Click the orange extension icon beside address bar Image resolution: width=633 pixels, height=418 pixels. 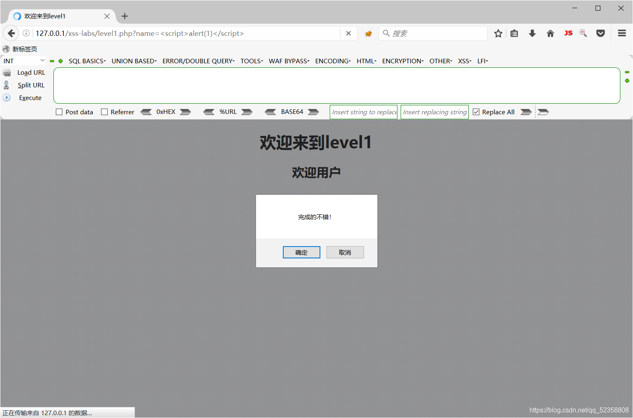pyautogui.click(x=368, y=33)
